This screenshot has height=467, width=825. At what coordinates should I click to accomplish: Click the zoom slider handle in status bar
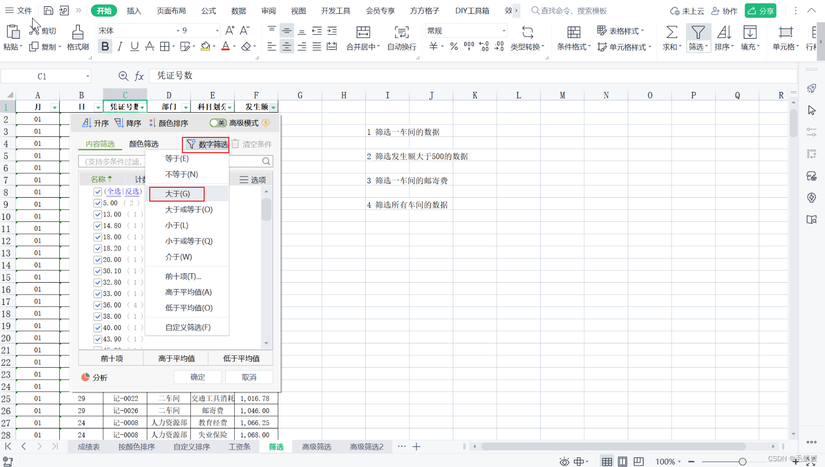(742, 462)
